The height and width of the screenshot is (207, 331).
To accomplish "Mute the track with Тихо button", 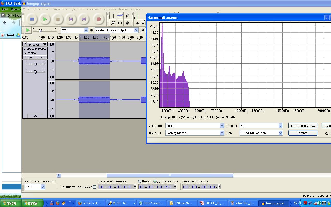I will tap(29, 57).
